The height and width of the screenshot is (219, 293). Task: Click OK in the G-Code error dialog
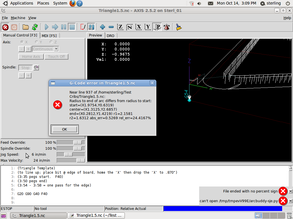[x=64, y=129]
